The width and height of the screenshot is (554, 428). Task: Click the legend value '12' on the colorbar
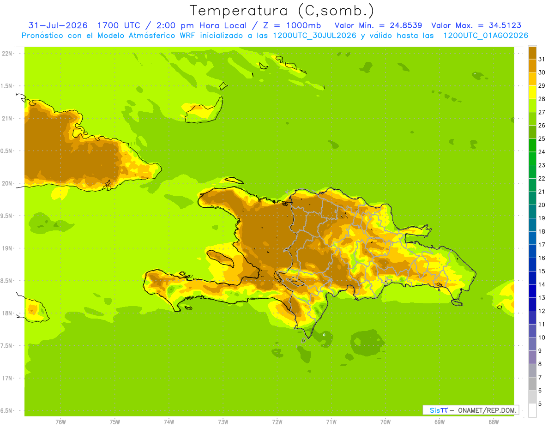tap(542, 311)
